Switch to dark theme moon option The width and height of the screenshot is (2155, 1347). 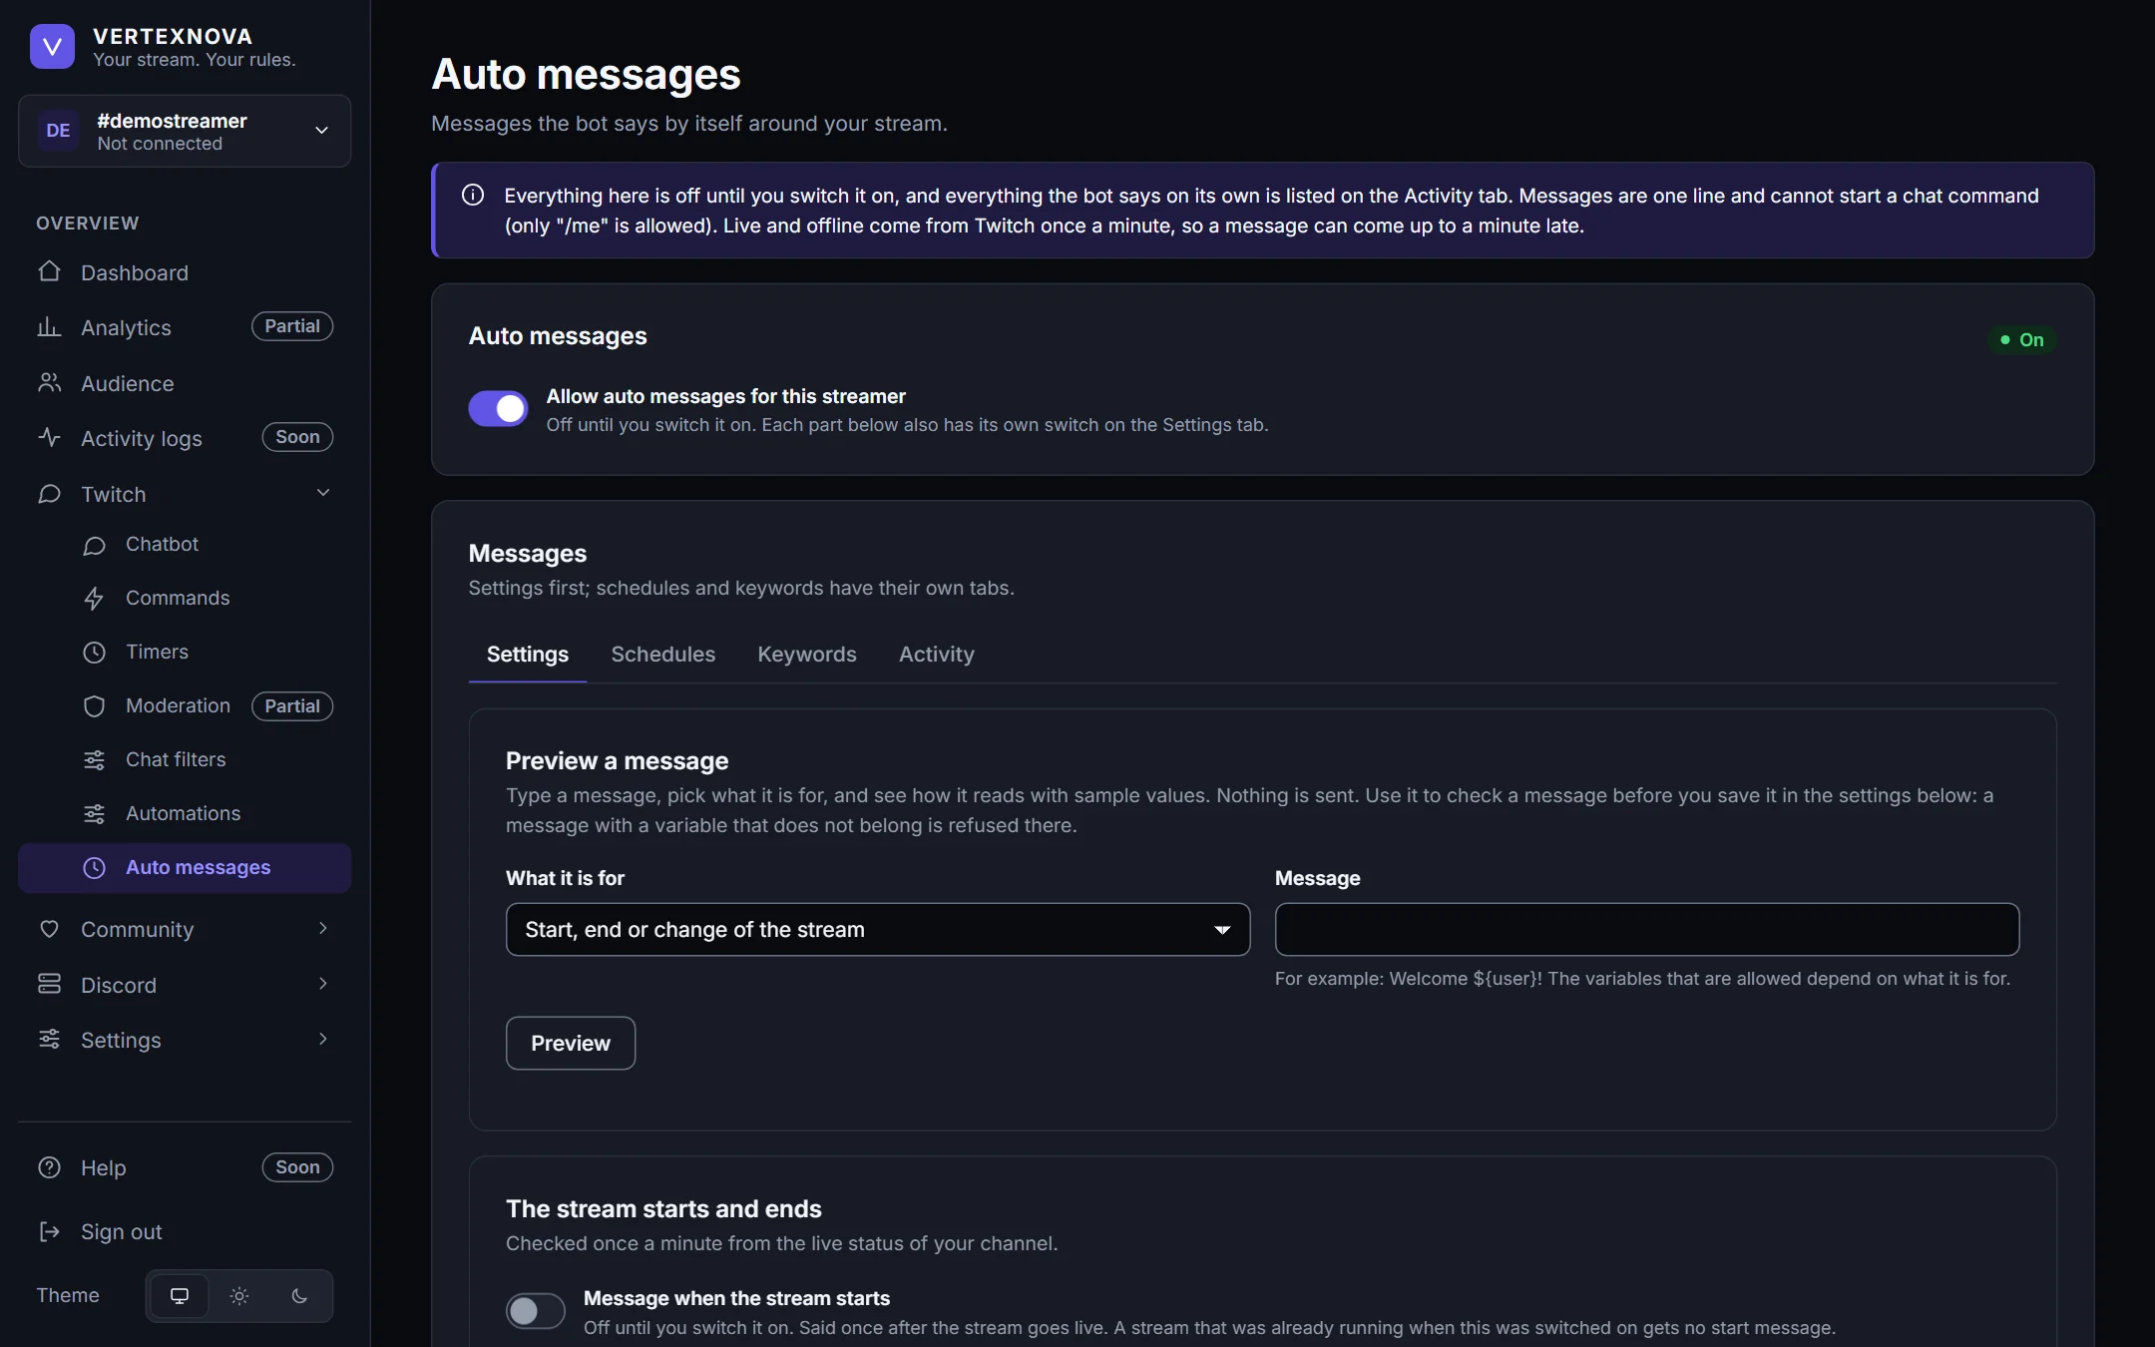(299, 1296)
